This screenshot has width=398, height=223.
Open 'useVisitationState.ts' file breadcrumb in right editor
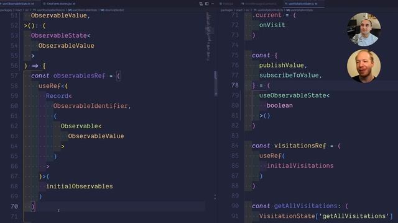tap(269, 10)
